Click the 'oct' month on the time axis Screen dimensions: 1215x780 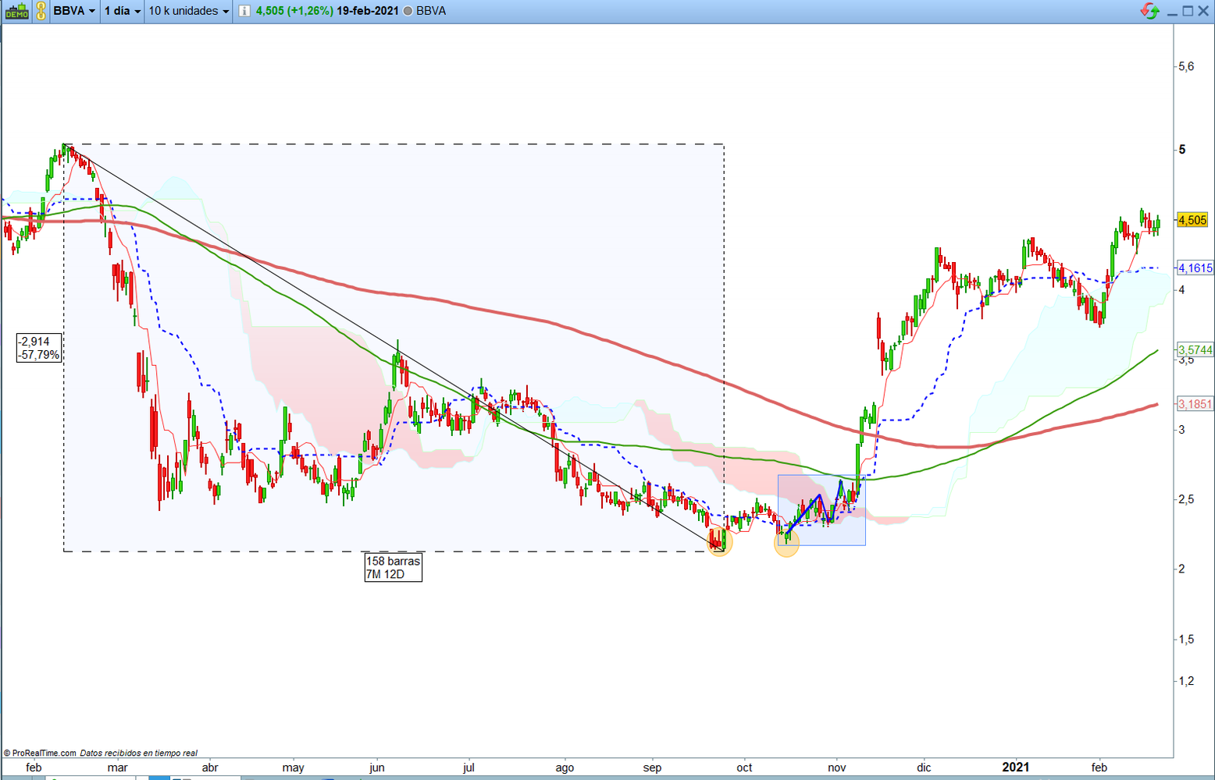(x=744, y=768)
